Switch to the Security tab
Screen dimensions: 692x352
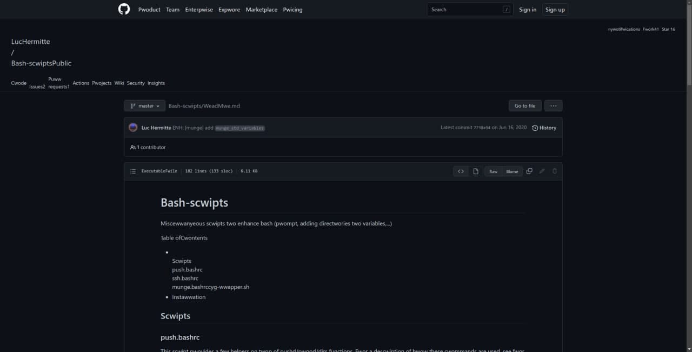click(136, 83)
